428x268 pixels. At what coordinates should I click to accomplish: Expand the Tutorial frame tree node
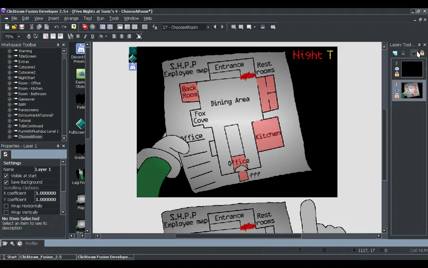(x=10, y=120)
